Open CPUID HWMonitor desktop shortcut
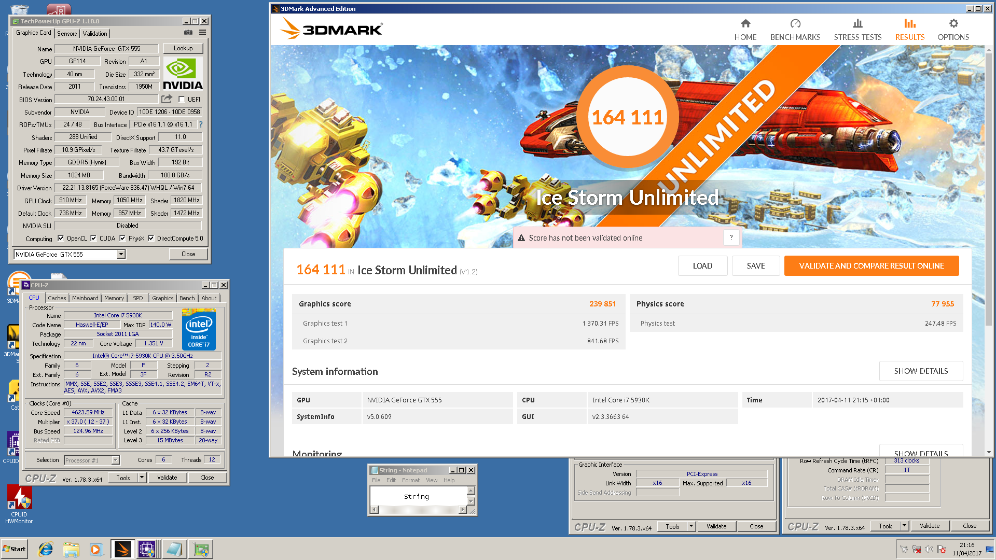Image resolution: width=996 pixels, height=560 pixels. tap(19, 504)
